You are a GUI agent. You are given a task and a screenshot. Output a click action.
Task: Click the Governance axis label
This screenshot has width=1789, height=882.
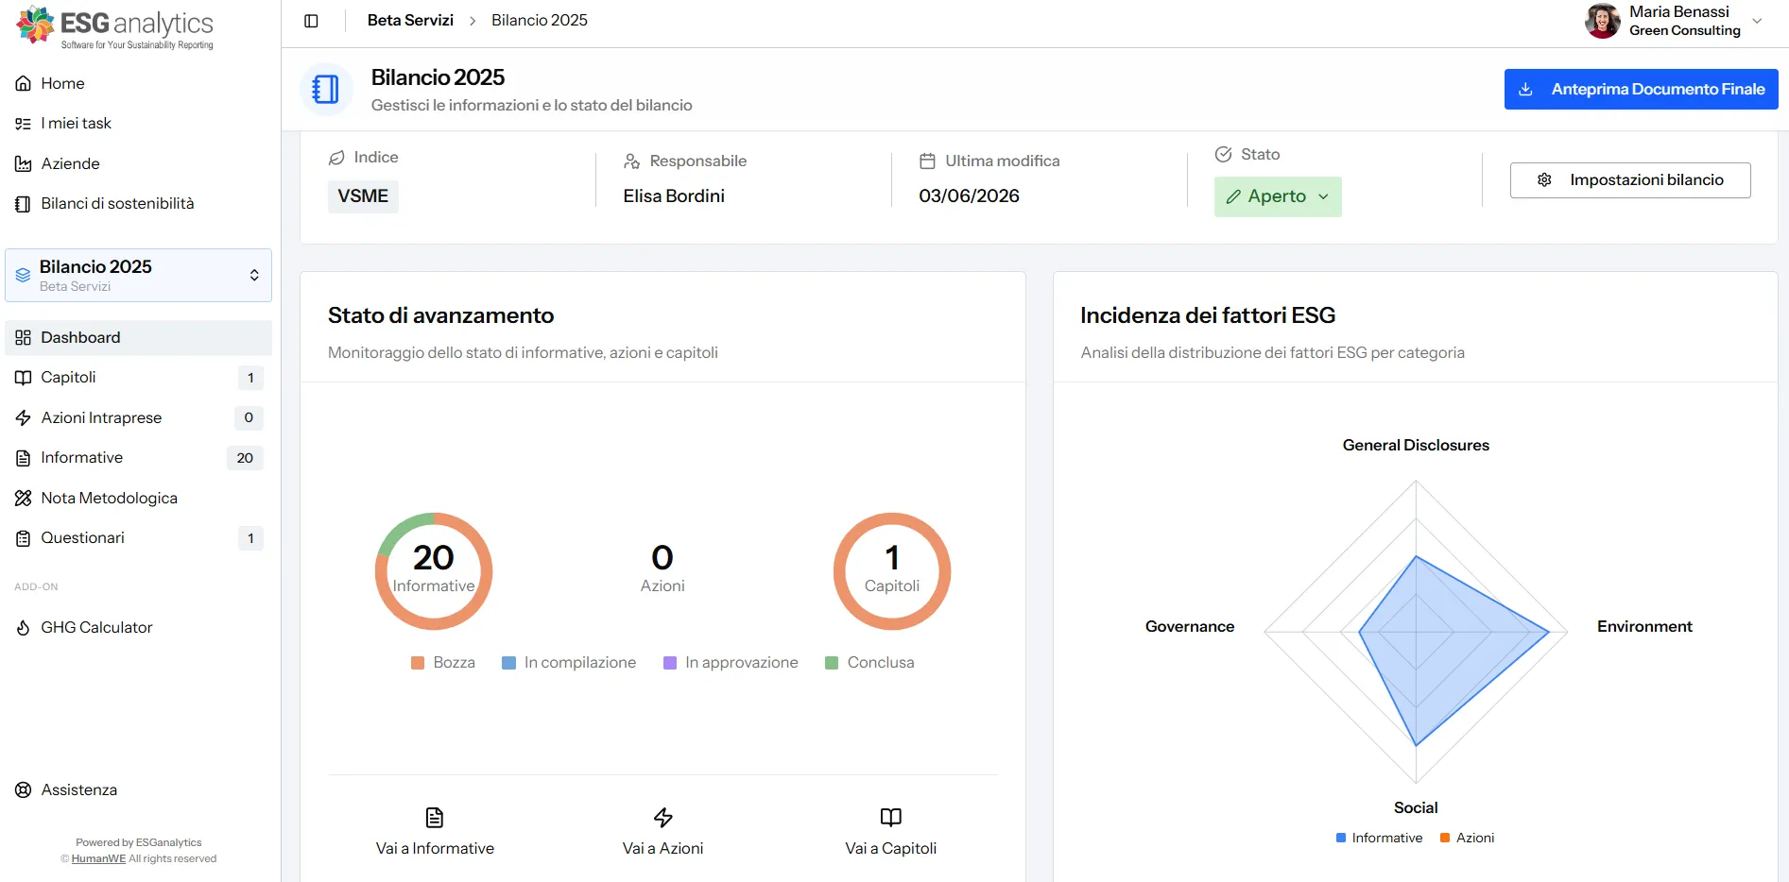(x=1190, y=626)
